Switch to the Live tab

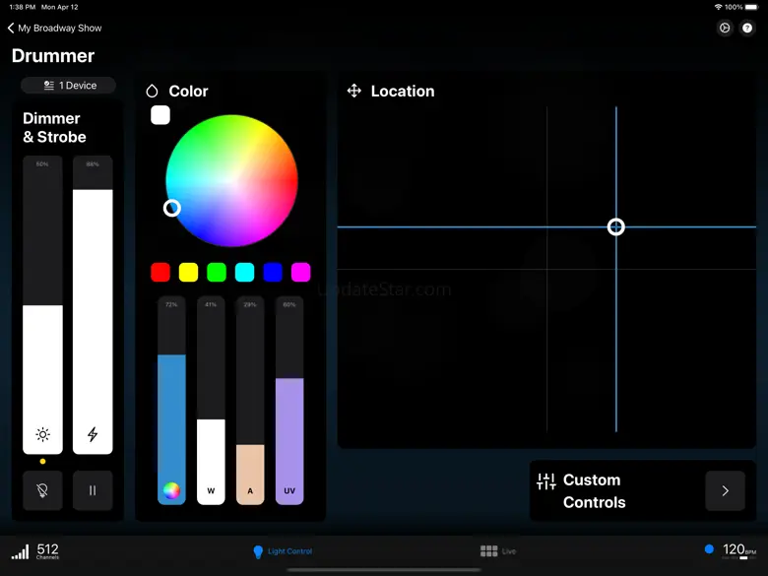(x=498, y=551)
